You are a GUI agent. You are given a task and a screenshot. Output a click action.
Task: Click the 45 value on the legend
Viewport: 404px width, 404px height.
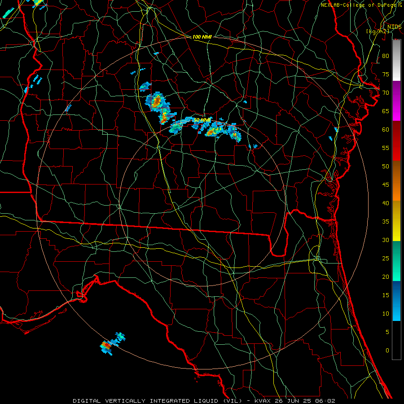[386, 185]
